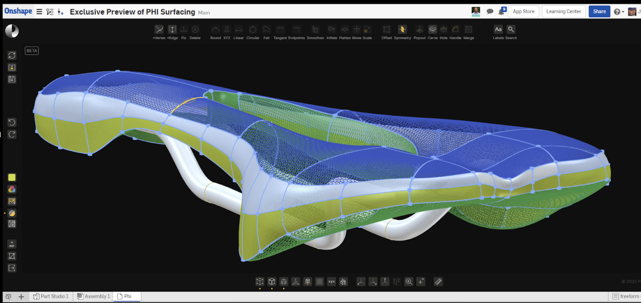Toggle the Labels Aa display
The height and width of the screenshot is (303, 641).
click(x=498, y=29)
